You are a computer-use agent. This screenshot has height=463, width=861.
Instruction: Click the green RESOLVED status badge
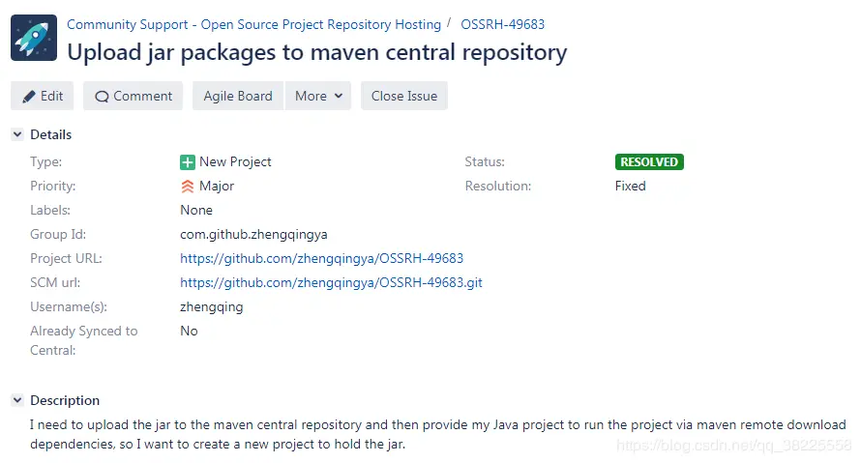(x=649, y=162)
